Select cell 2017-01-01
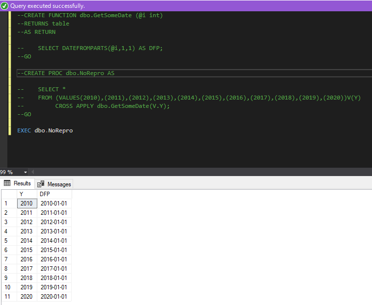 (54, 269)
